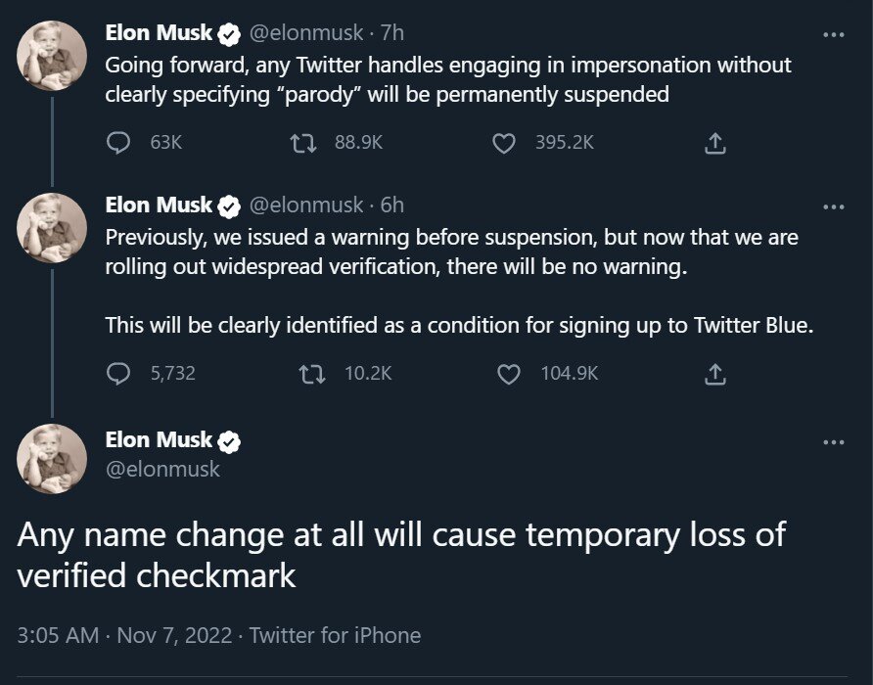Open the second tweet's profile picture

coord(53,228)
